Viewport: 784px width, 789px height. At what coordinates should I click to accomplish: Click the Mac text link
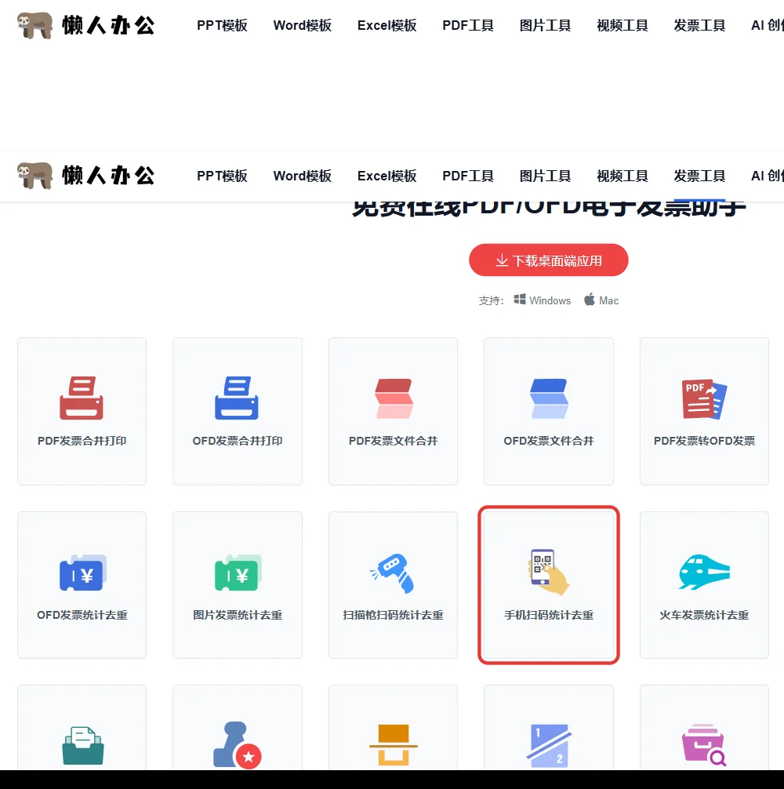[608, 300]
